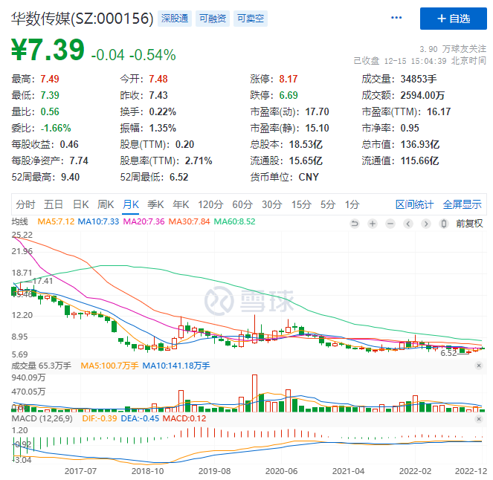Click the 2020-06 date axis label

[x=281, y=471]
